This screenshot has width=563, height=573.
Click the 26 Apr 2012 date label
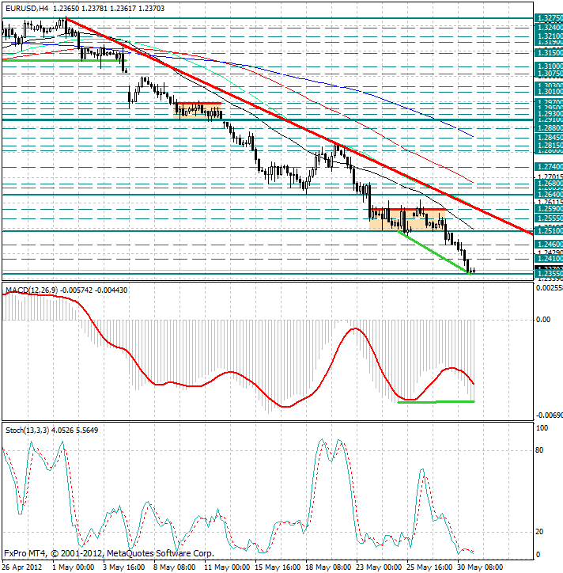(23, 567)
